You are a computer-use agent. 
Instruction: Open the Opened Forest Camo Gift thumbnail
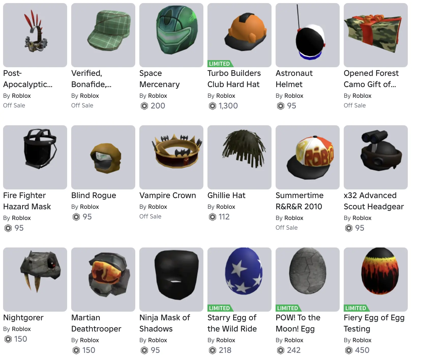click(x=376, y=35)
